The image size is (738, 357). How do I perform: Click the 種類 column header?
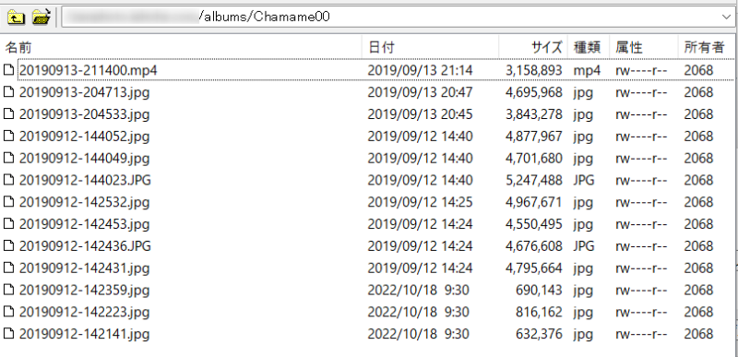pos(589,47)
